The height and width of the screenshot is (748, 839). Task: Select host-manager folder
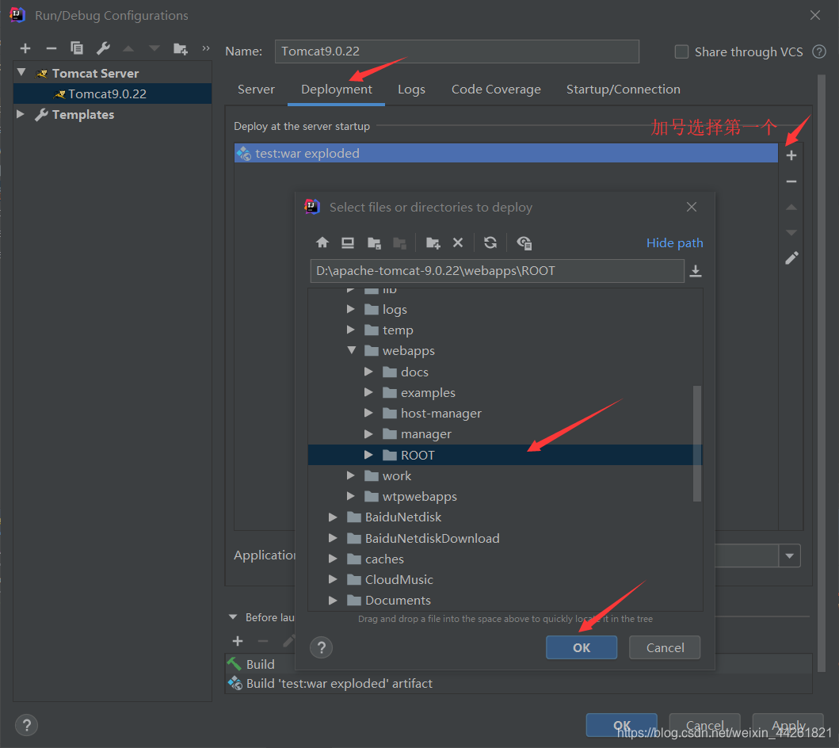point(441,413)
